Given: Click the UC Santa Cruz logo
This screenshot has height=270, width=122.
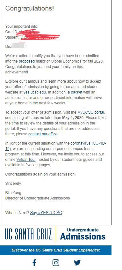Looking at the screenshot, I should [28, 234].
